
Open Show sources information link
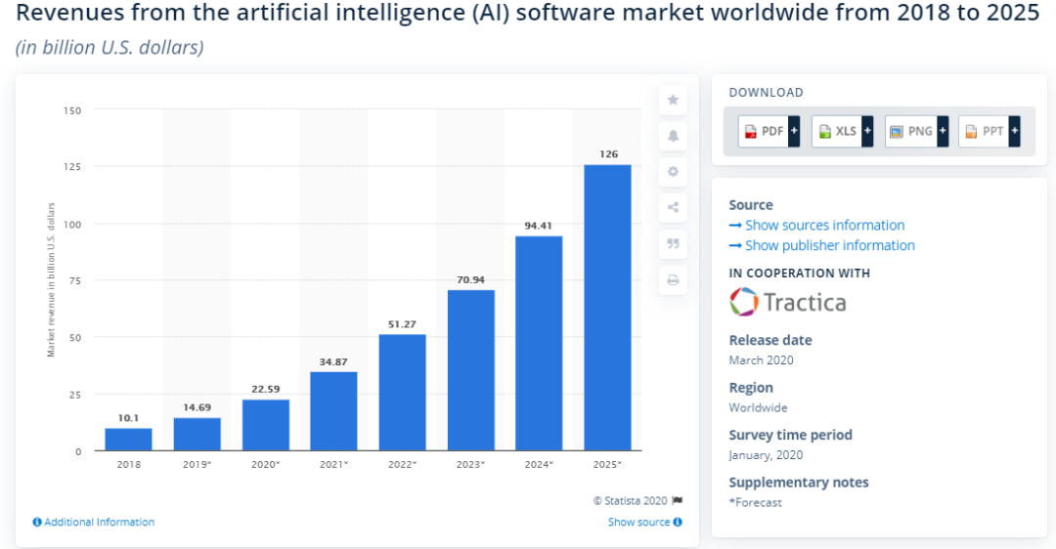coord(824,226)
